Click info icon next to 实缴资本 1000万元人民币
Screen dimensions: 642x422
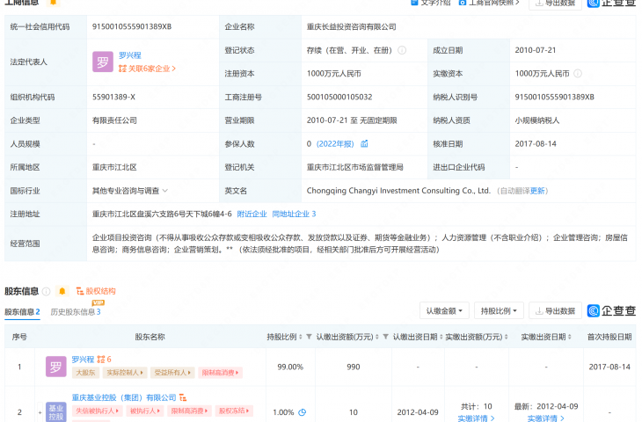point(577,74)
